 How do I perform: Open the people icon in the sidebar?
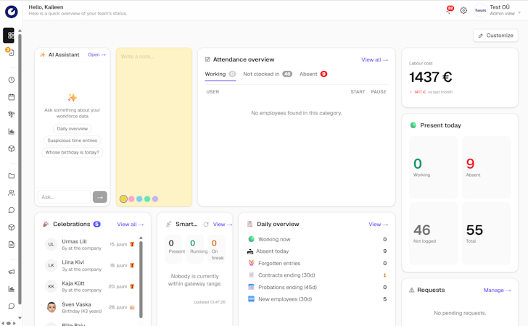12,193
